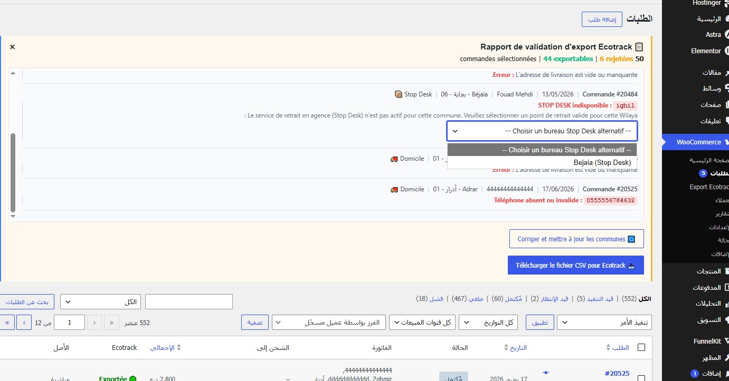Click the تطبيق apply button
Image resolution: width=729 pixels, height=381 pixels.
540,323
